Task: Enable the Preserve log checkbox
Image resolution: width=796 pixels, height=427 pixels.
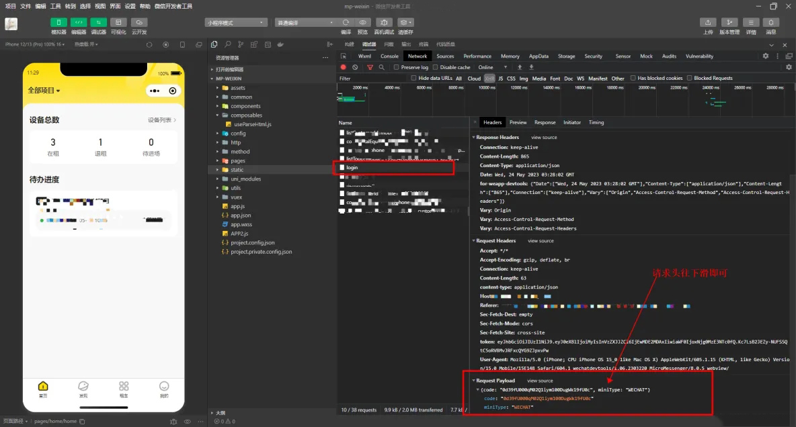Action: (x=397, y=67)
